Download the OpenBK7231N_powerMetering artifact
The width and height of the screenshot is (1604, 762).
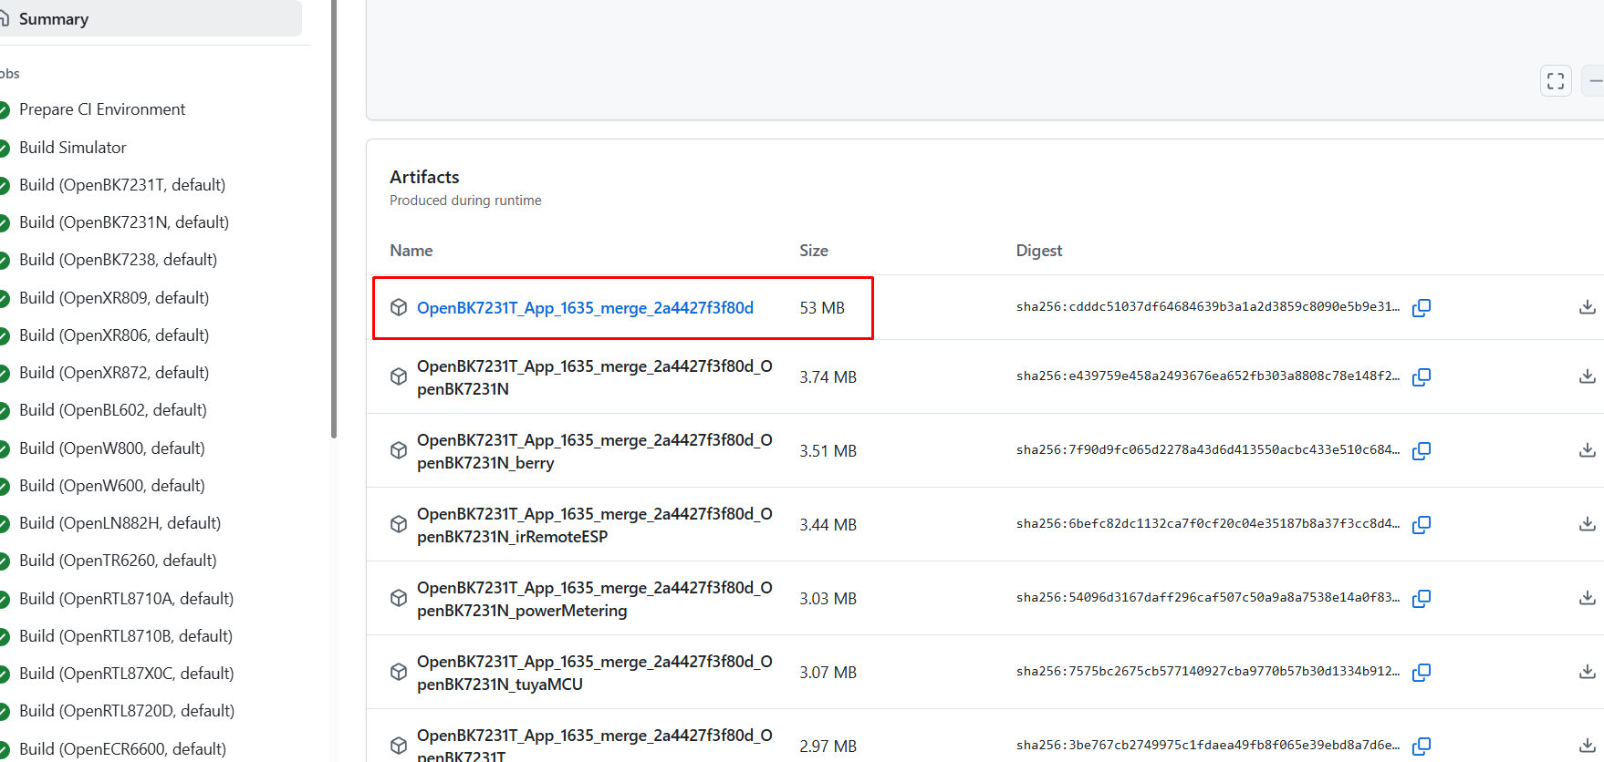click(1588, 598)
